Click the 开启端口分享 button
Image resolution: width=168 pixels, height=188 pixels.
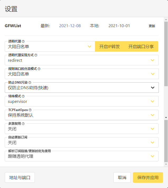pyautogui.click(x=141, y=46)
